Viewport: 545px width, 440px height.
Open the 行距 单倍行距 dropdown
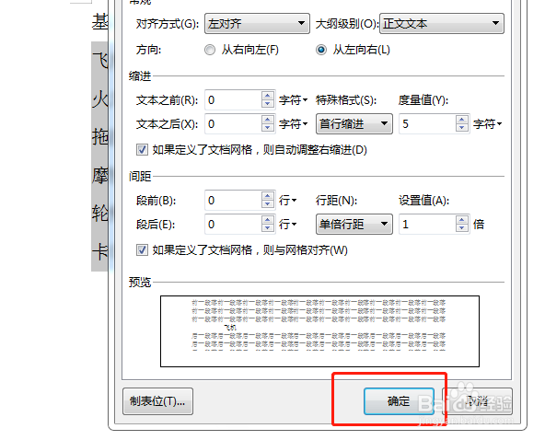[x=354, y=225]
